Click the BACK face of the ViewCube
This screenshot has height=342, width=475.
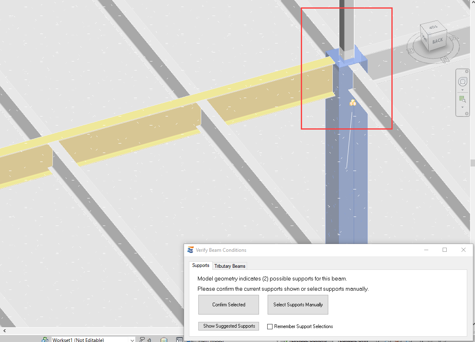[x=437, y=41]
